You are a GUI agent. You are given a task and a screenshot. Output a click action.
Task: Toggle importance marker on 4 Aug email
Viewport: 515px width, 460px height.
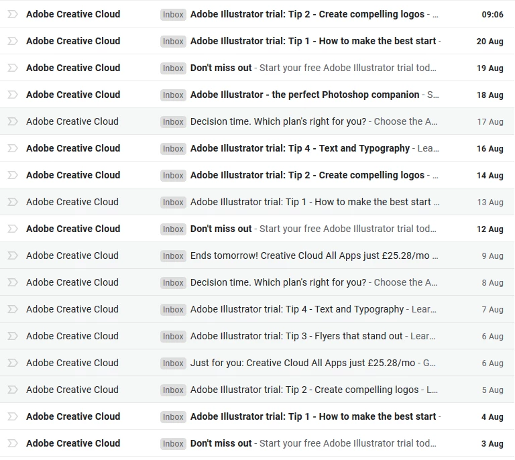[x=13, y=416]
